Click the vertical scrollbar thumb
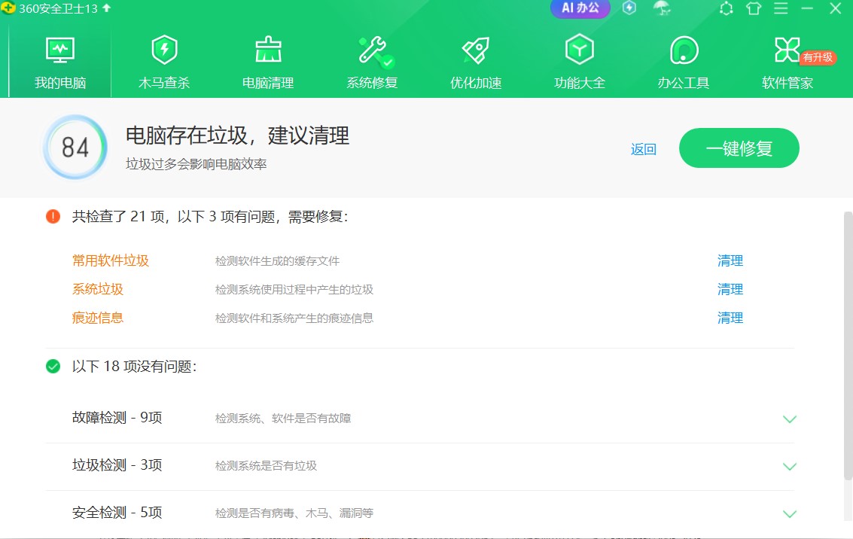Screen dimensions: 853x539 pyautogui.click(x=848, y=346)
